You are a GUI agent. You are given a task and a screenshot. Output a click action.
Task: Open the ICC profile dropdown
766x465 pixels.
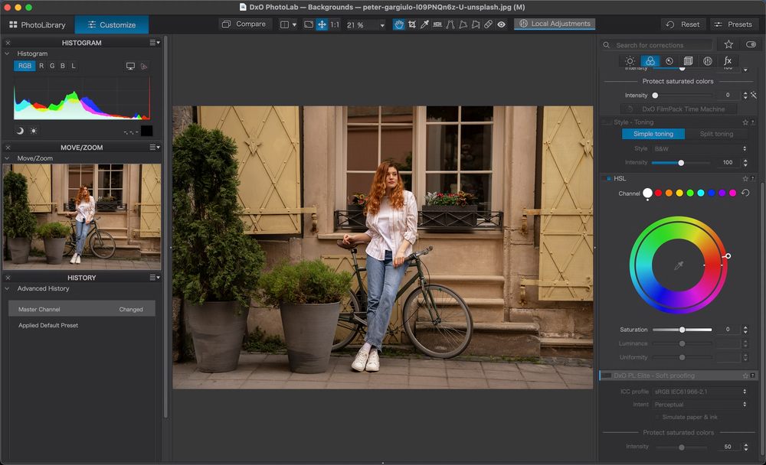(x=699, y=392)
